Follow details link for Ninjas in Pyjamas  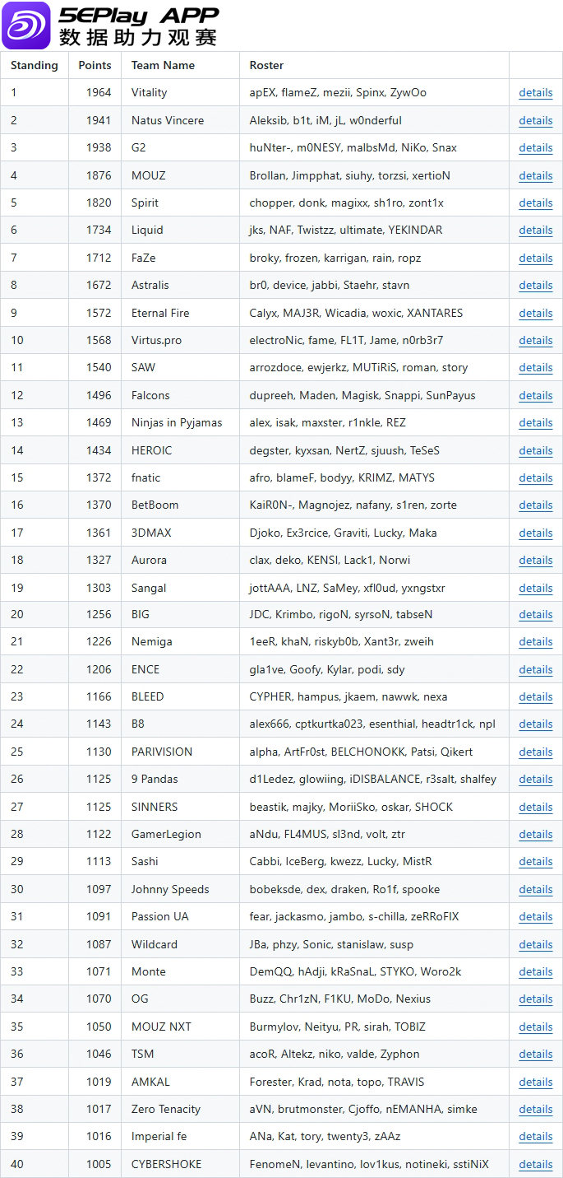coord(536,422)
